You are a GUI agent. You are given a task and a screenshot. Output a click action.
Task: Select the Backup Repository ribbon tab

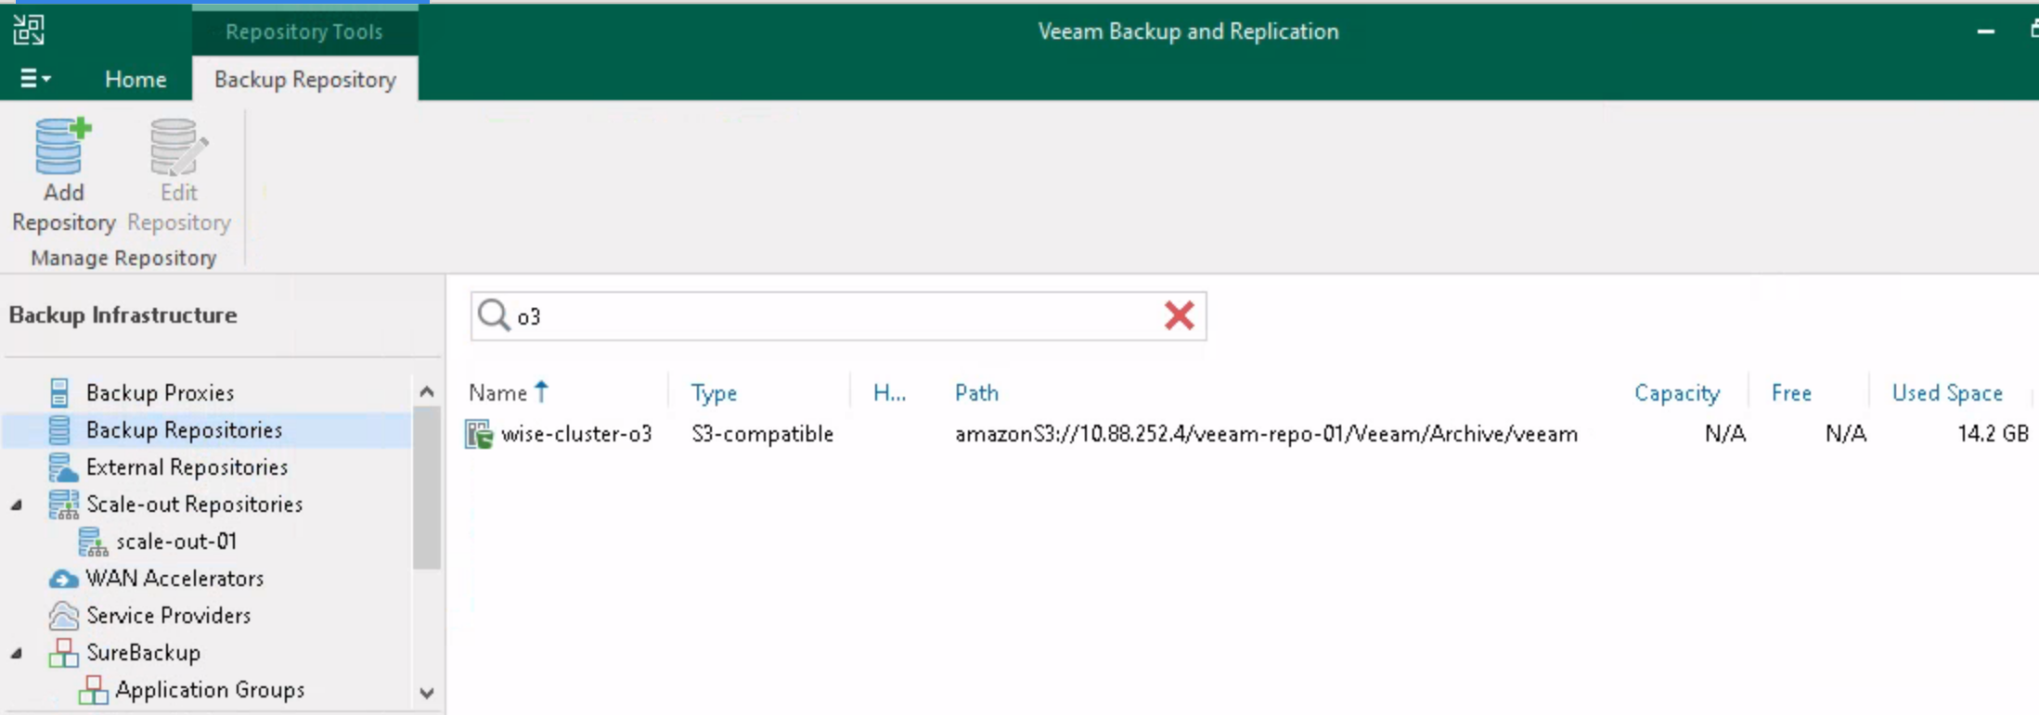pyautogui.click(x=305, y=80)
